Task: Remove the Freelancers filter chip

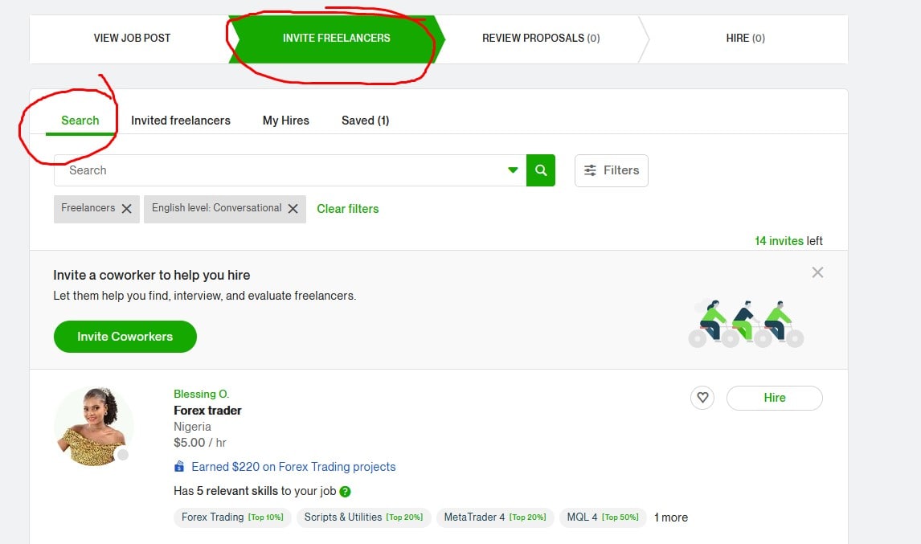Action: point(126,209)
